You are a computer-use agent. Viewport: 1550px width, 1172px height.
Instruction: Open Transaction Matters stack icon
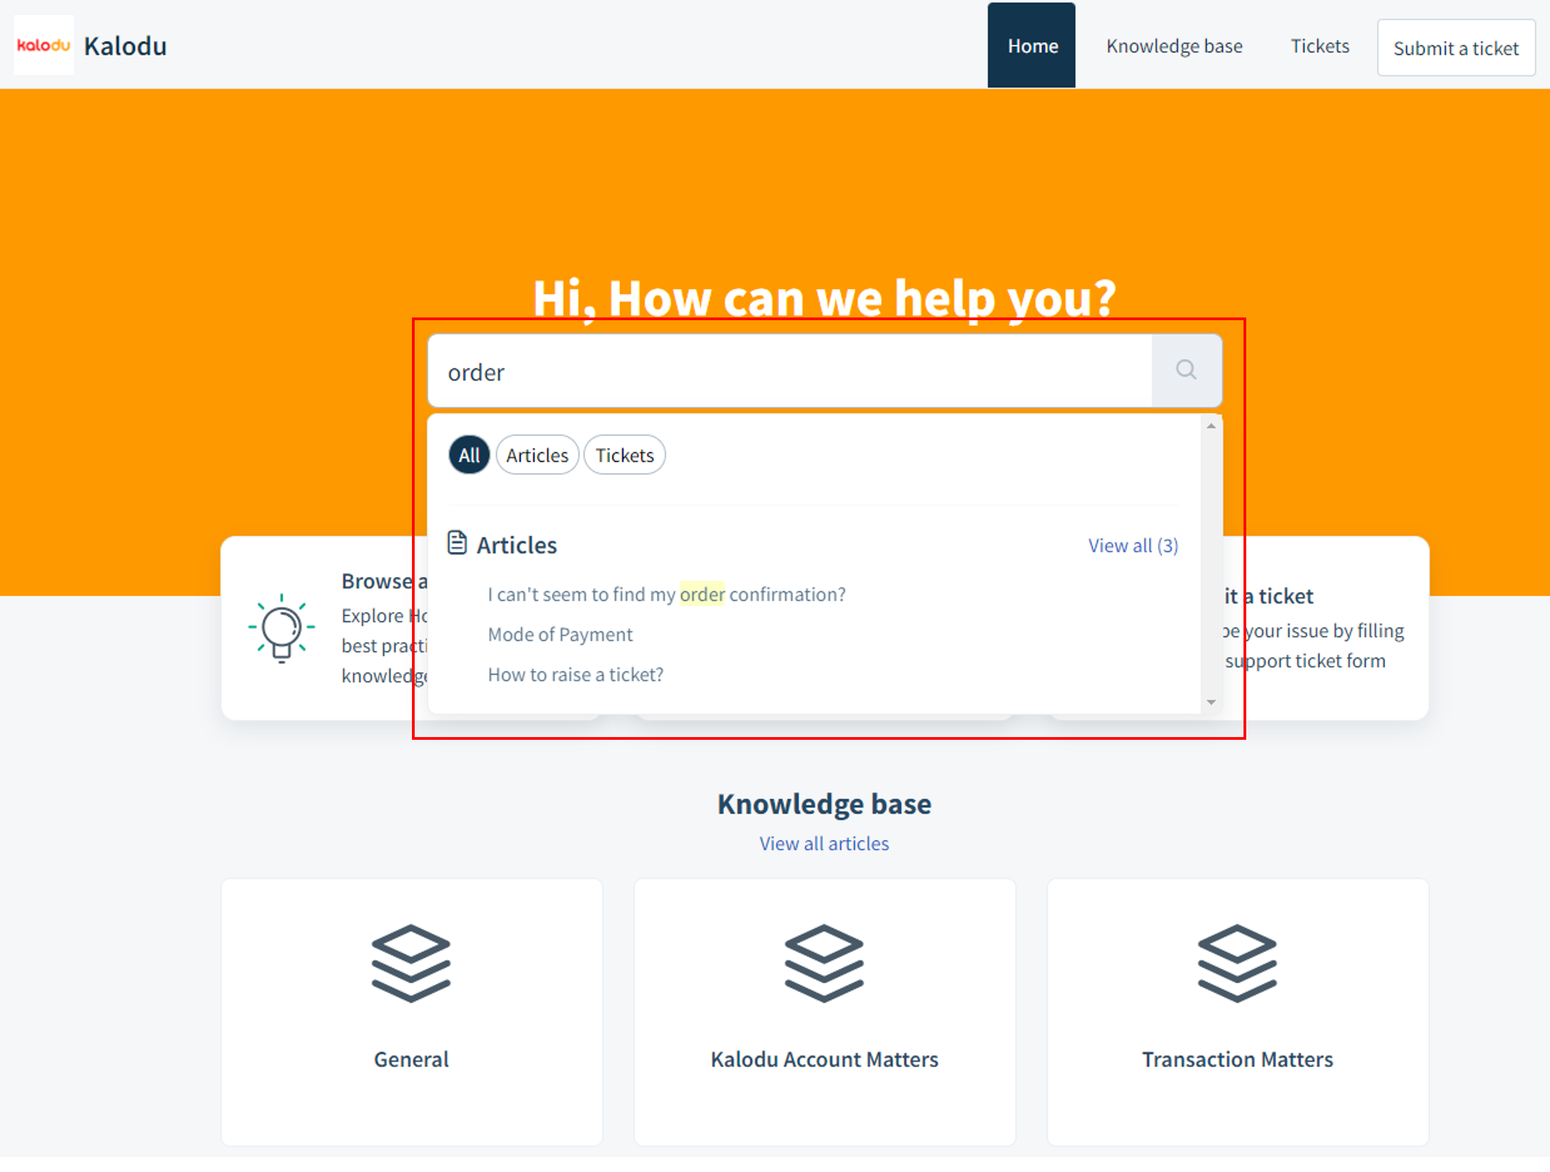point(1237,963)
